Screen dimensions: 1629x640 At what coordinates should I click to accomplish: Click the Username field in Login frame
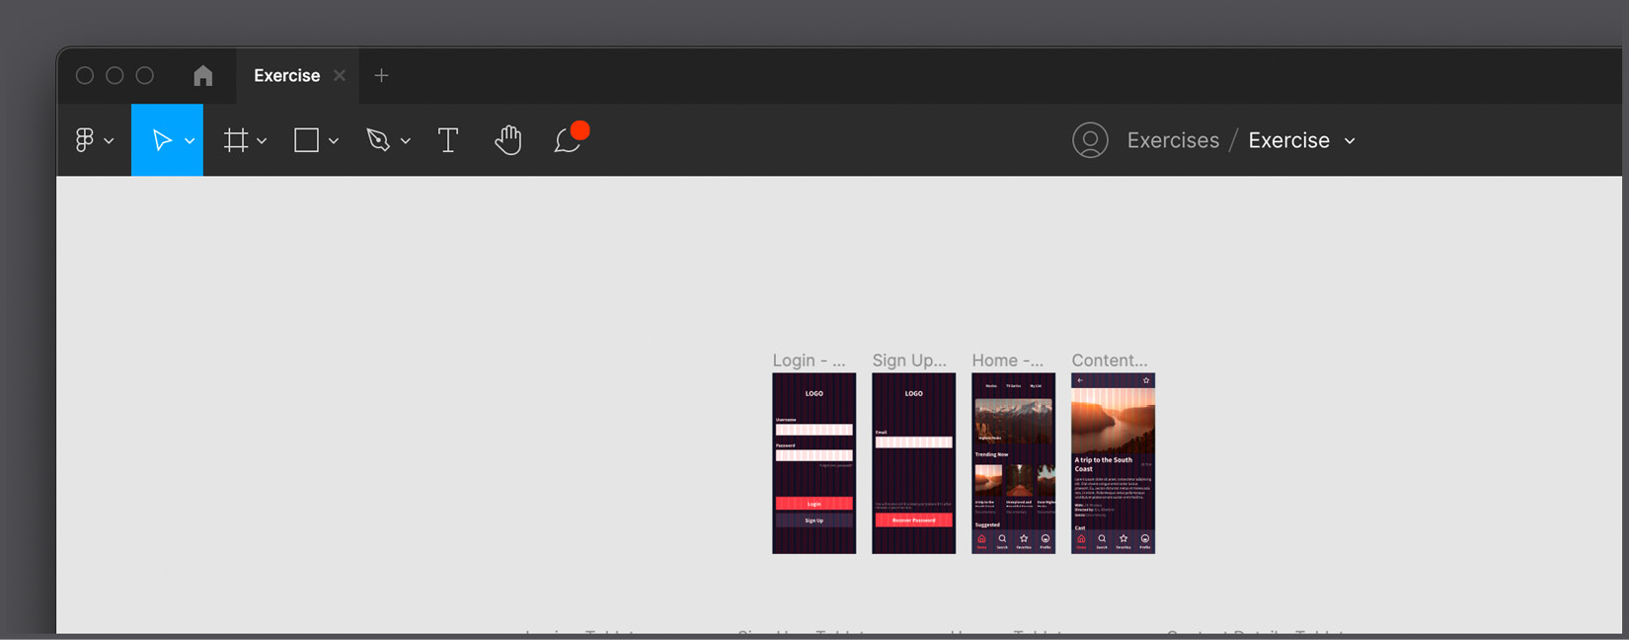(x=814, y=430)
